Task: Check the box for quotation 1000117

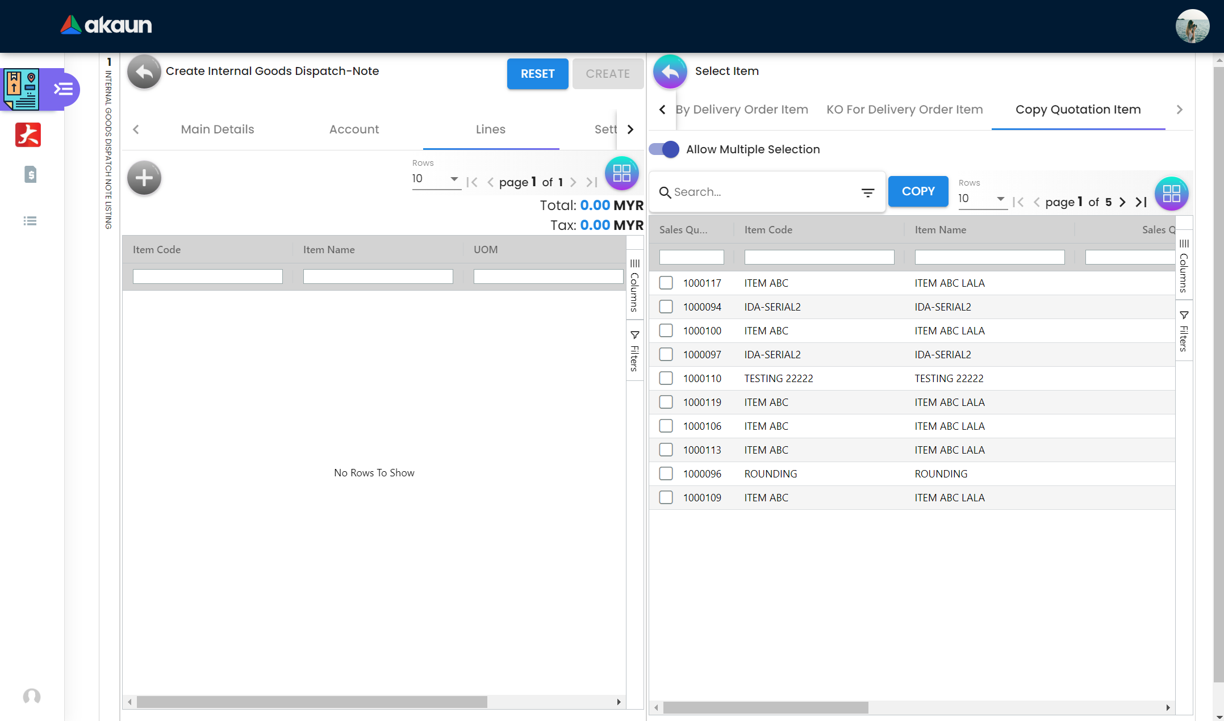Action: coord(666,283)
